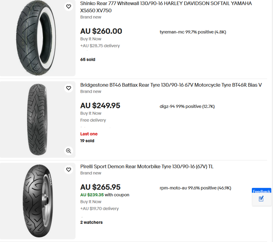Add Shinko whitewall tyre to watchlist

69,6
